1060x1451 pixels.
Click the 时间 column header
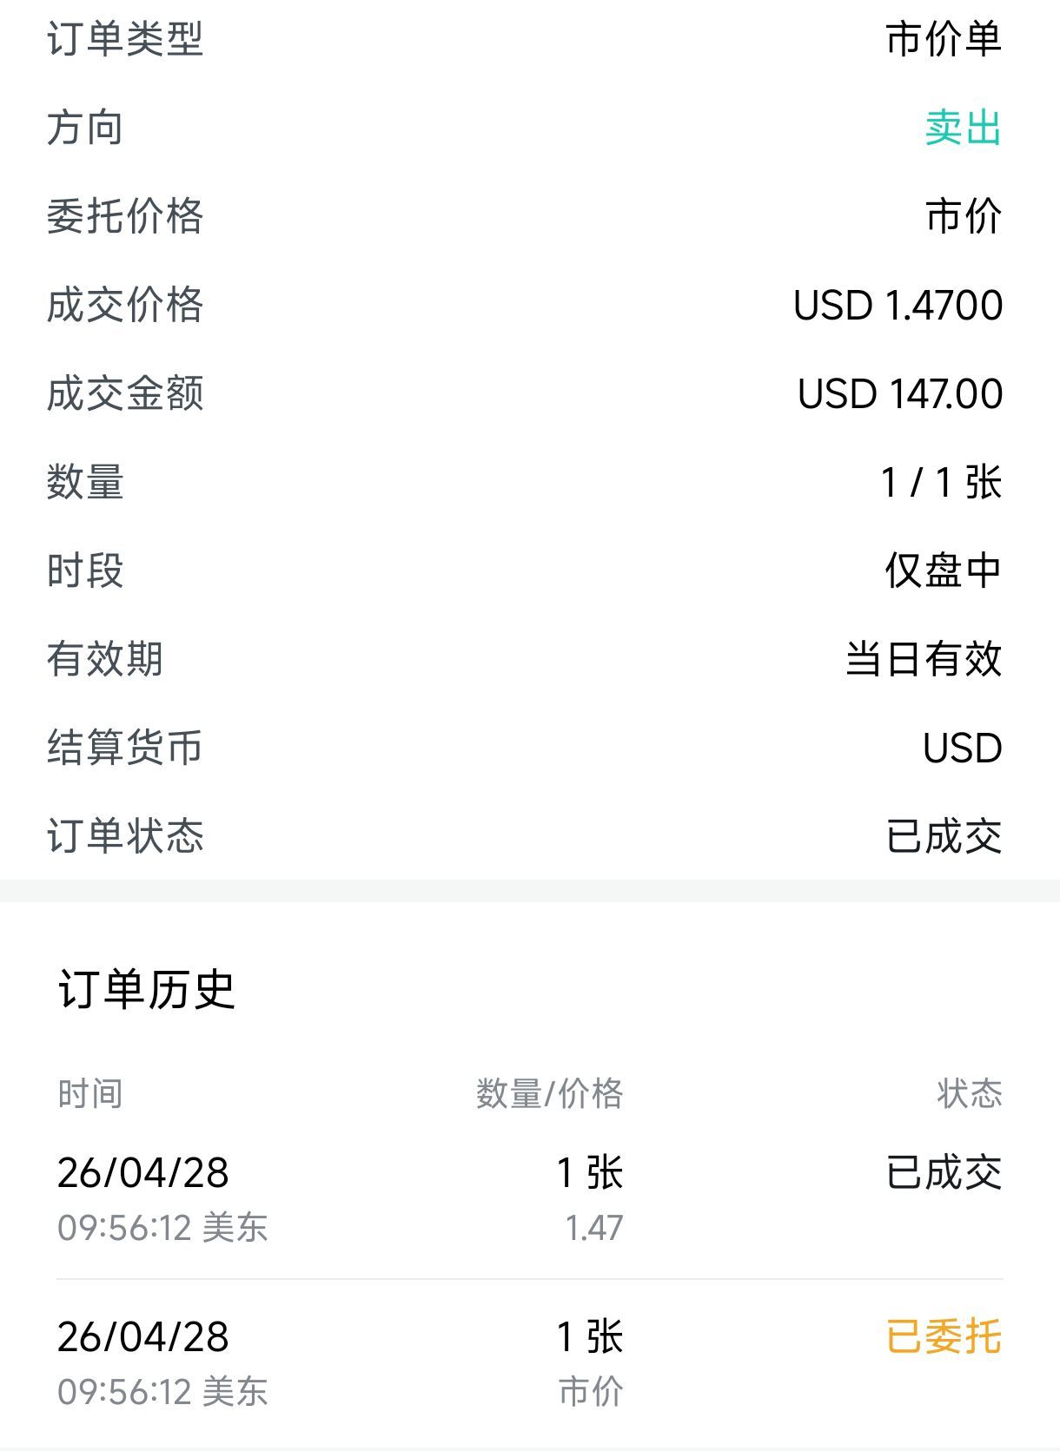pyautogui.click(x=89, y=1094)
